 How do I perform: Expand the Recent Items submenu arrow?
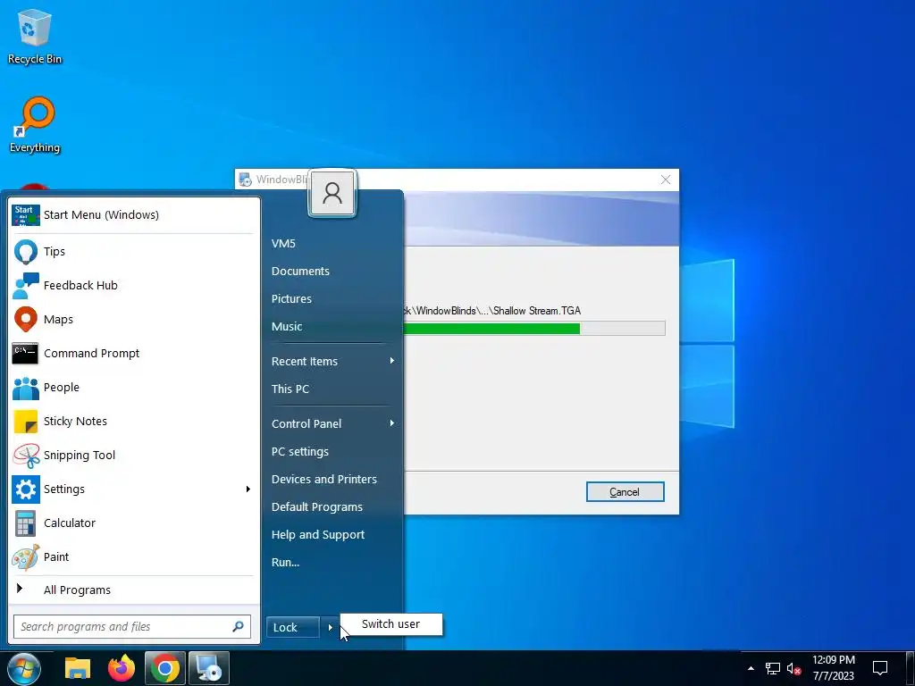392,361
